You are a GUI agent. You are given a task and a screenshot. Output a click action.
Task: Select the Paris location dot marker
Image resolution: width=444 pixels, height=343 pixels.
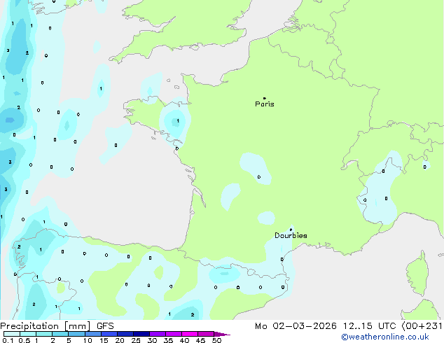pos(265,98)
